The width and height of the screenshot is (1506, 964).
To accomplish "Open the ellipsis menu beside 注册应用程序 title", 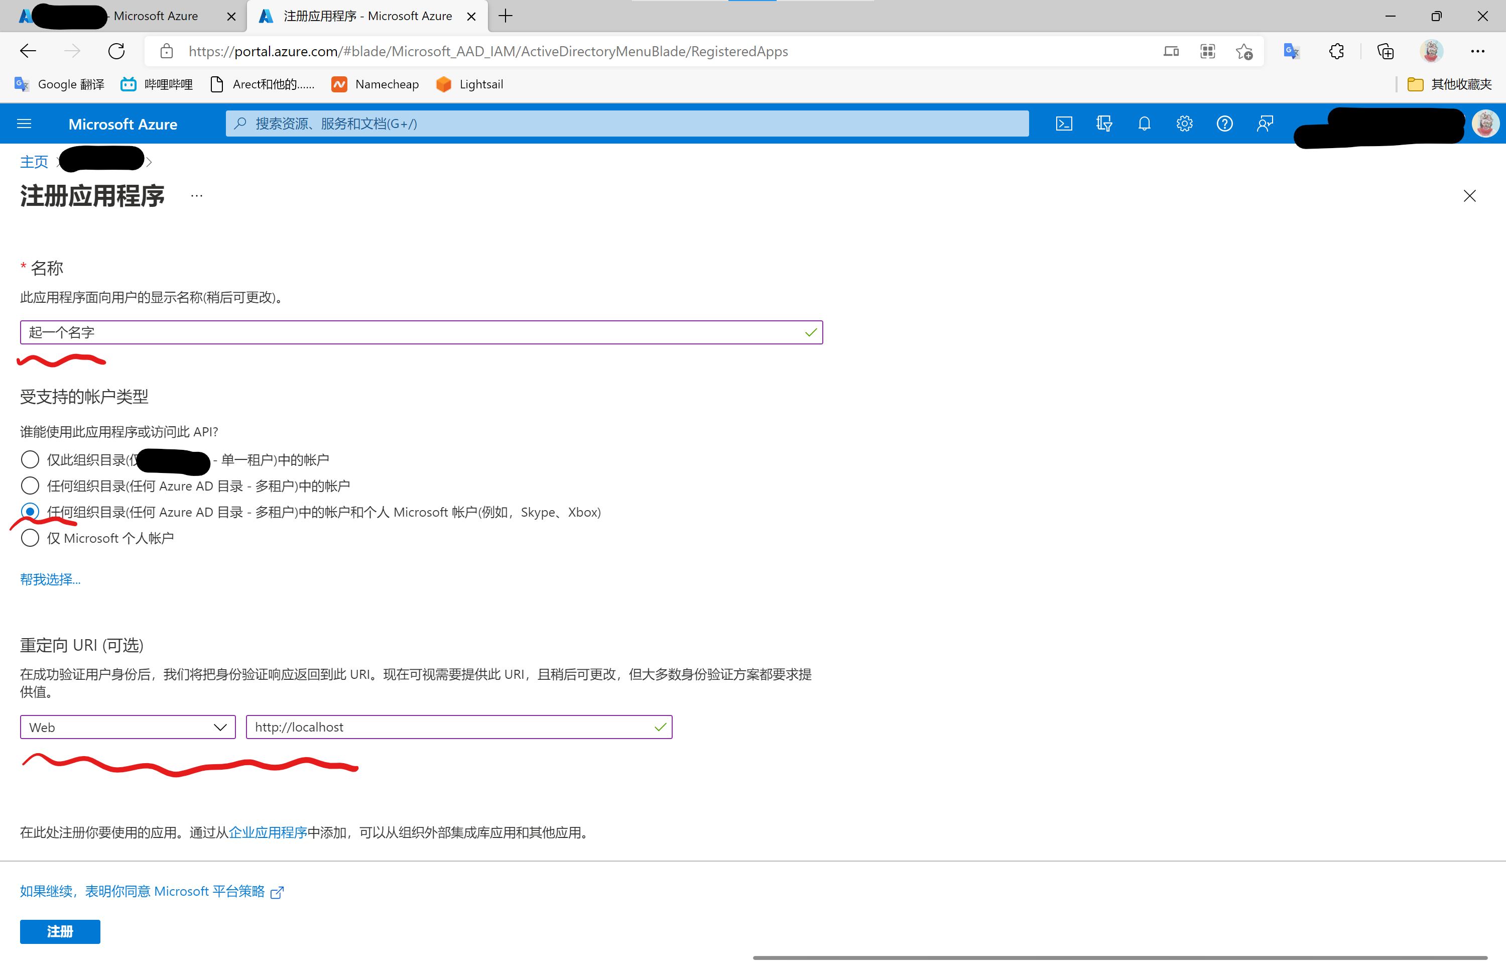I will click(196, 196).
